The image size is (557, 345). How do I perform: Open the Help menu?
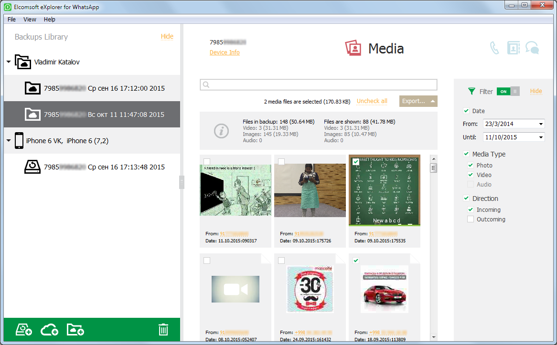[49, 19]
